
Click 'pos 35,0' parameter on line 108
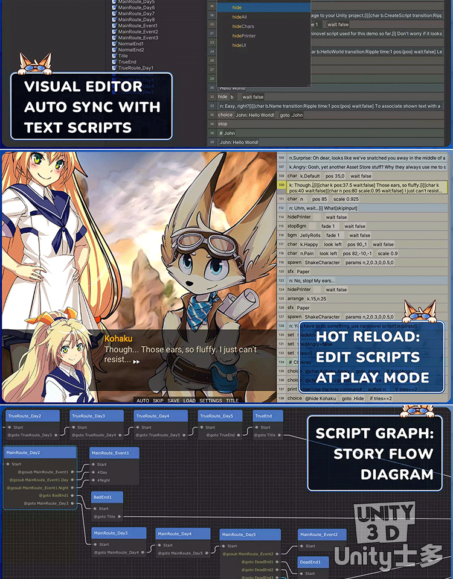click(x=335, y=176)
